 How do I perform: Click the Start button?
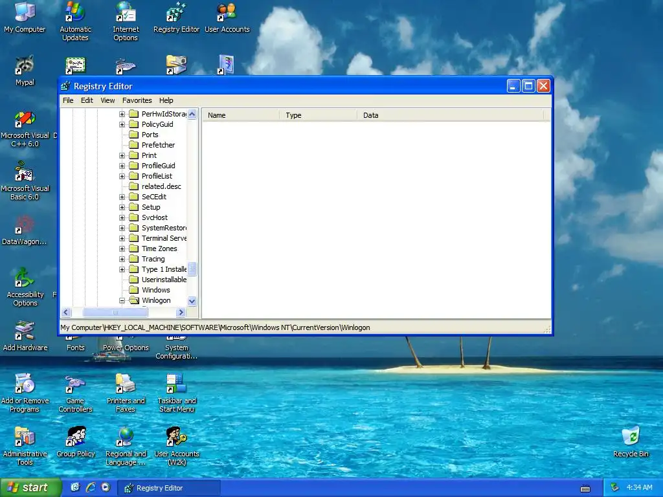pos(30,487)
